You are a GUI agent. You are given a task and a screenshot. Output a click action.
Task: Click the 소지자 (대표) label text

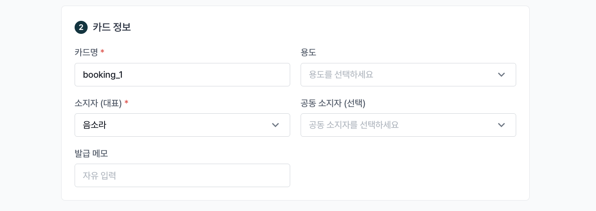[98, 103]
